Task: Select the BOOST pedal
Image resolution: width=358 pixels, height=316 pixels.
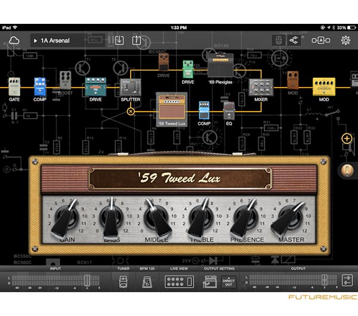Action: (x=65, y=80)
